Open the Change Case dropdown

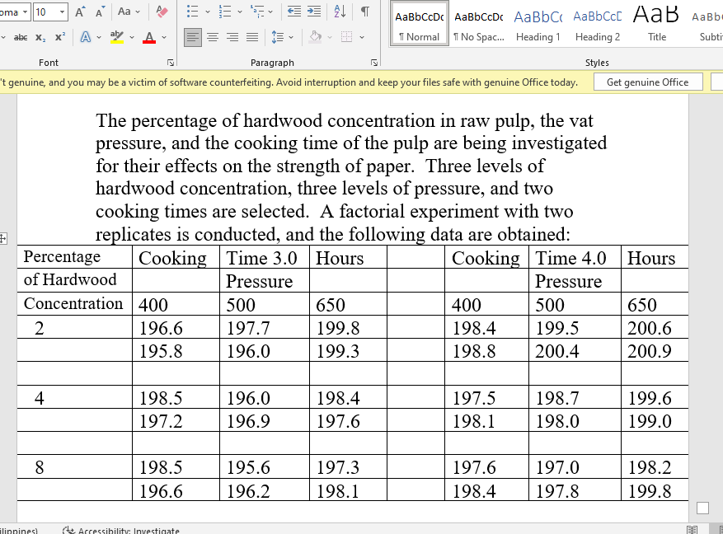[x=129, y=12]
